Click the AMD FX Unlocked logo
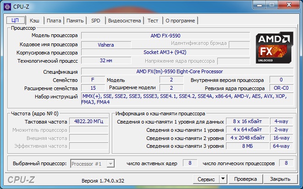This screenshot has height=189, width=303. point(275,48)
